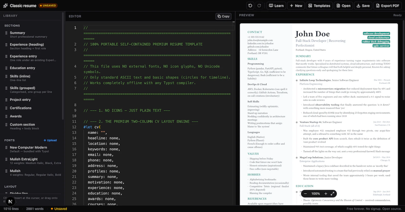Click drag handle next to Project entry
Viewport: 405px width, 212px height.
click(6, 100)
